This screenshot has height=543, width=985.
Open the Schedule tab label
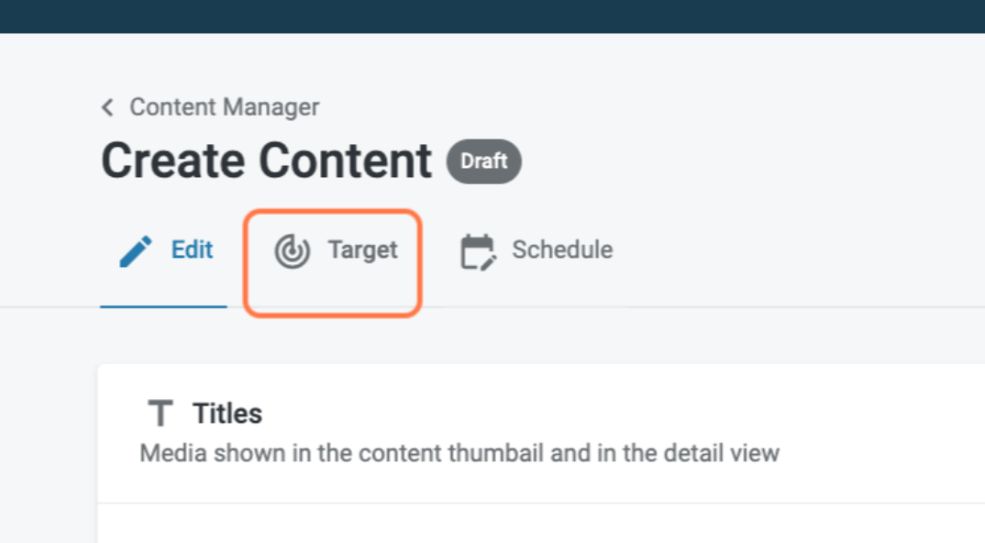pyautogui.click(x=561, y=249)
